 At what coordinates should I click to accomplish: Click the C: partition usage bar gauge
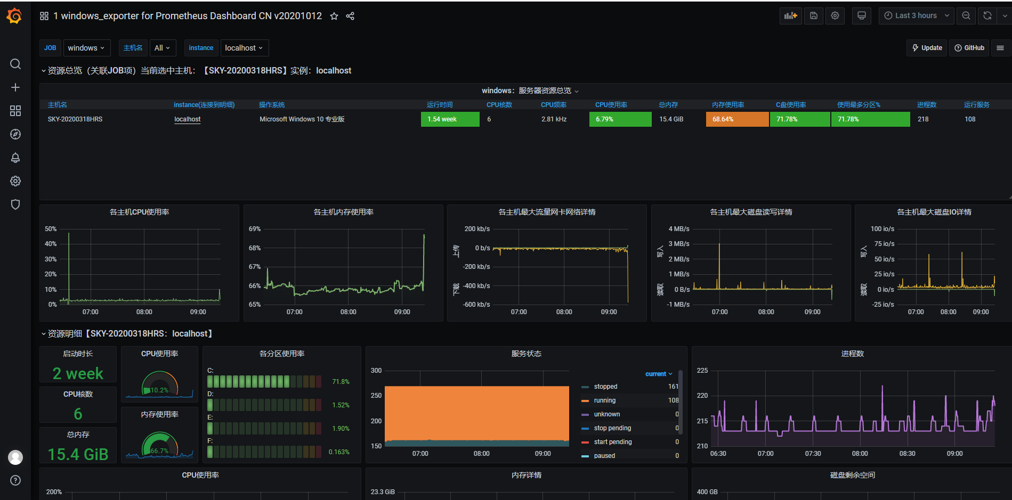264,381
